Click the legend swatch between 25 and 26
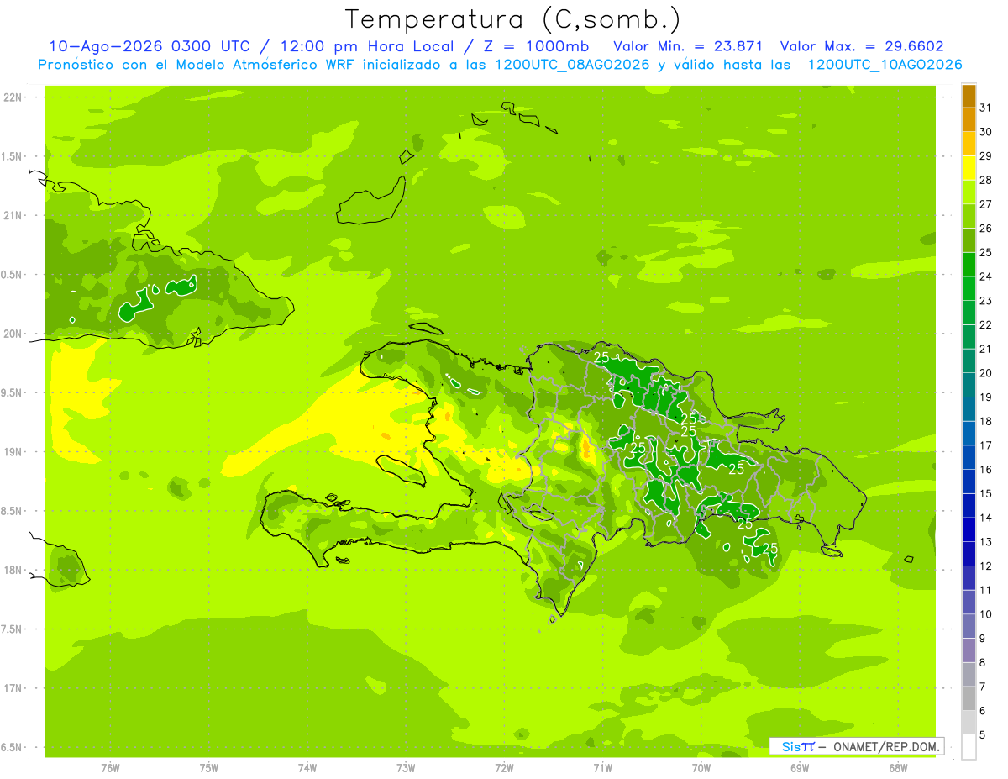This screenshot has height=779, width=1008. pos(969,240)
